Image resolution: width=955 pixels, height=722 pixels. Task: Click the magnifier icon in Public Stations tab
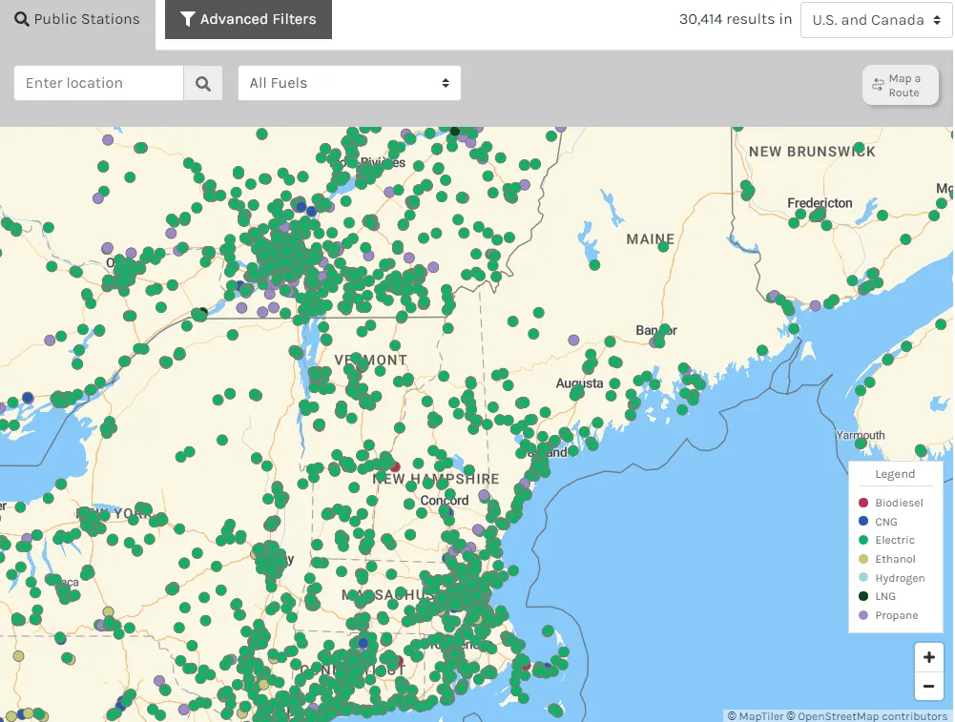[x=22, y=19]
